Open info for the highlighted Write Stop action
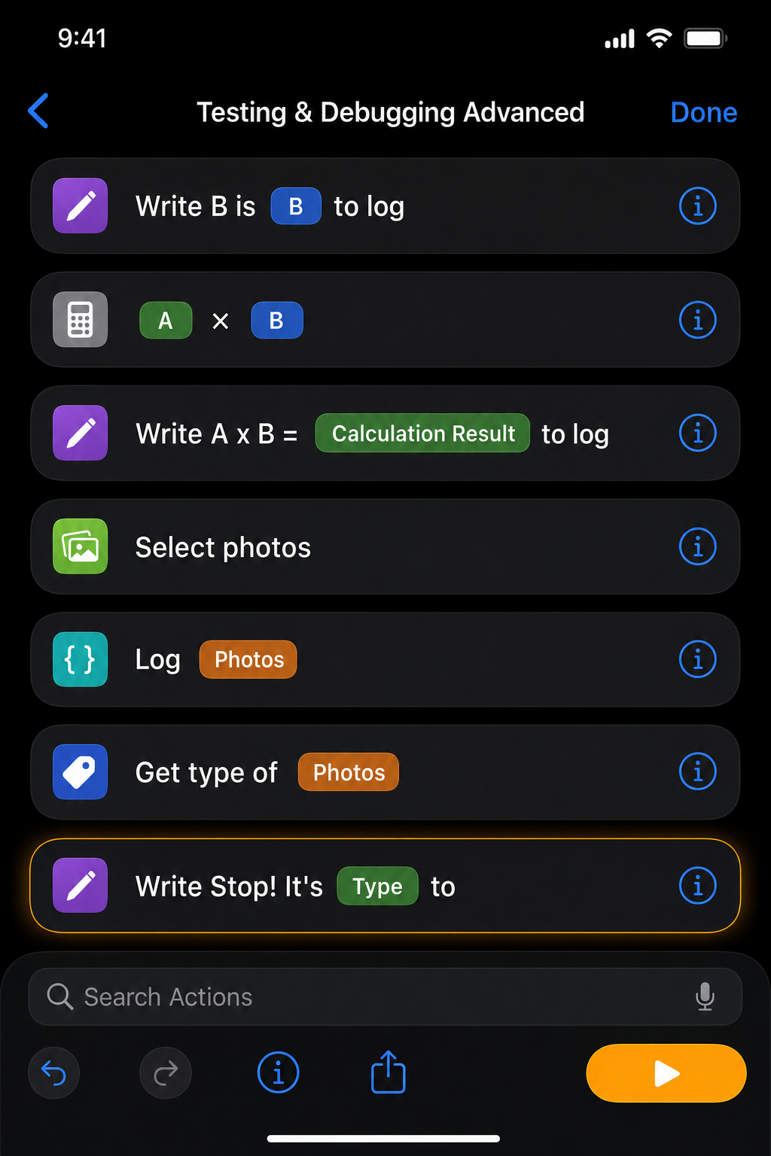The image size is (771, 1156). 698,886
